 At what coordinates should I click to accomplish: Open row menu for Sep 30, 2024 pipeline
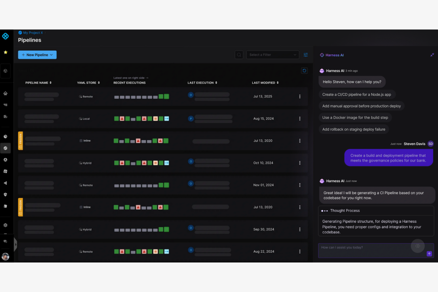coord(300,230)
